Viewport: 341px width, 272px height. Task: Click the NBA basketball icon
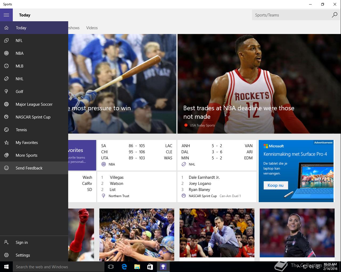6,53
